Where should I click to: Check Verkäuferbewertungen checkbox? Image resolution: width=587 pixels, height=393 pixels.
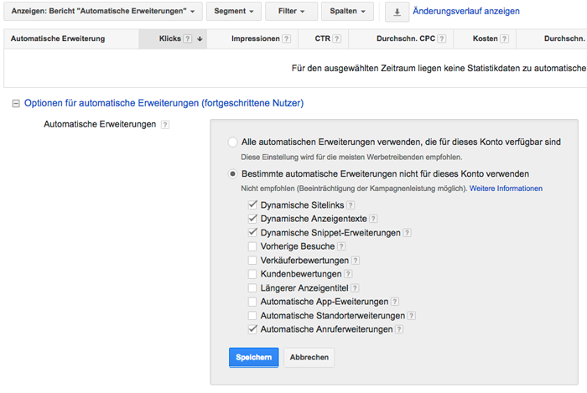(252, 261)
